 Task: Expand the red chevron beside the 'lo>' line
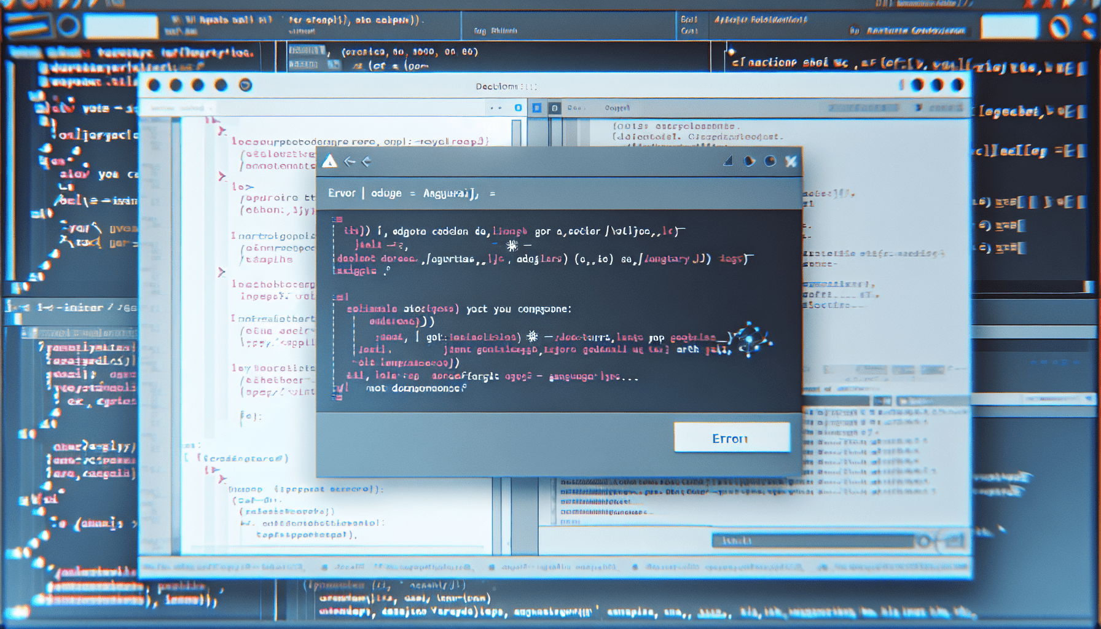pyautogui.click(x=222, y=176)
